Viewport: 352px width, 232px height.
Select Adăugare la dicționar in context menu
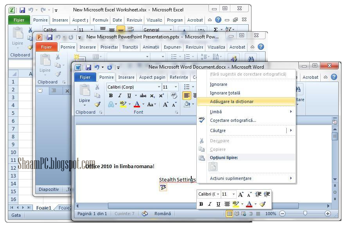coord(246,101)
